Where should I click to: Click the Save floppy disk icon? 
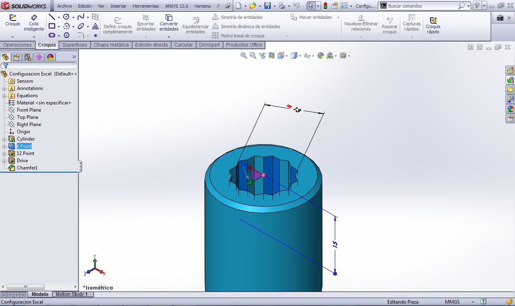(267, 6)
